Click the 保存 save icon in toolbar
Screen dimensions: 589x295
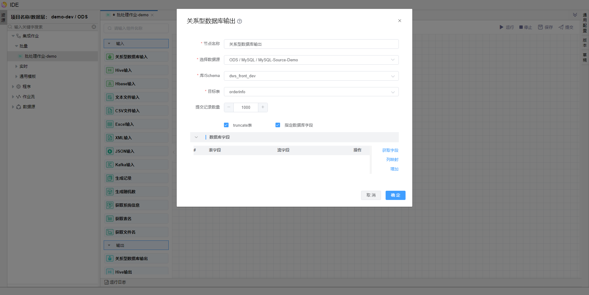[x=540, y=27]
